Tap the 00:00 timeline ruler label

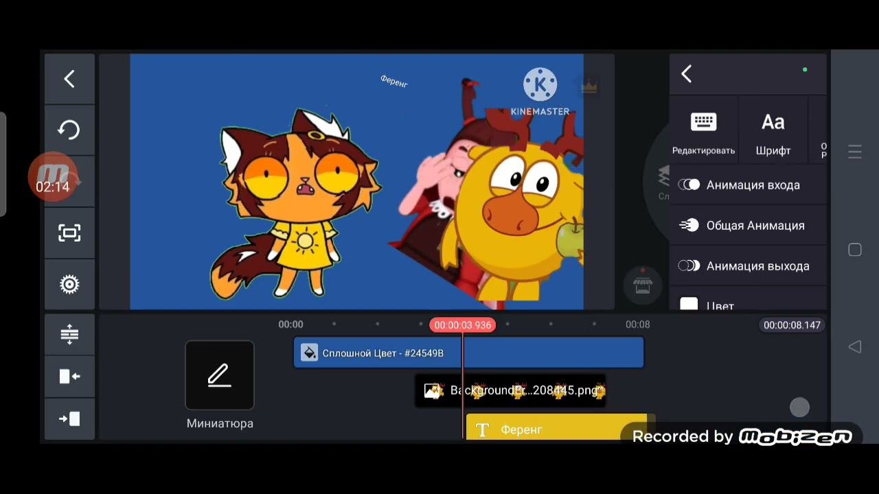click(290, 324)
